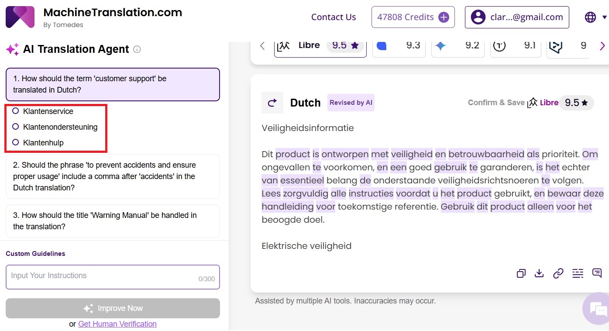The image size is (609, 331).
Task: Pick the Klantenhulp radio option
Action: 16,142
